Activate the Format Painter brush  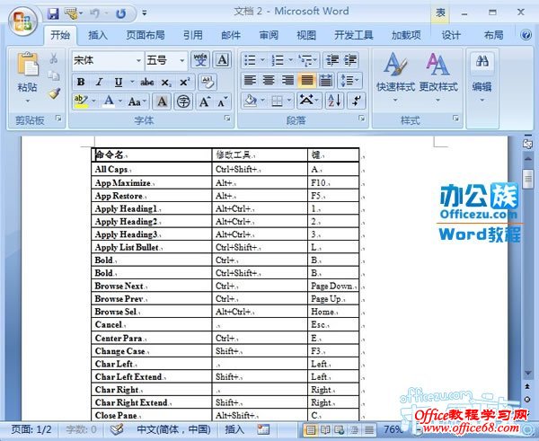point(54,93)
